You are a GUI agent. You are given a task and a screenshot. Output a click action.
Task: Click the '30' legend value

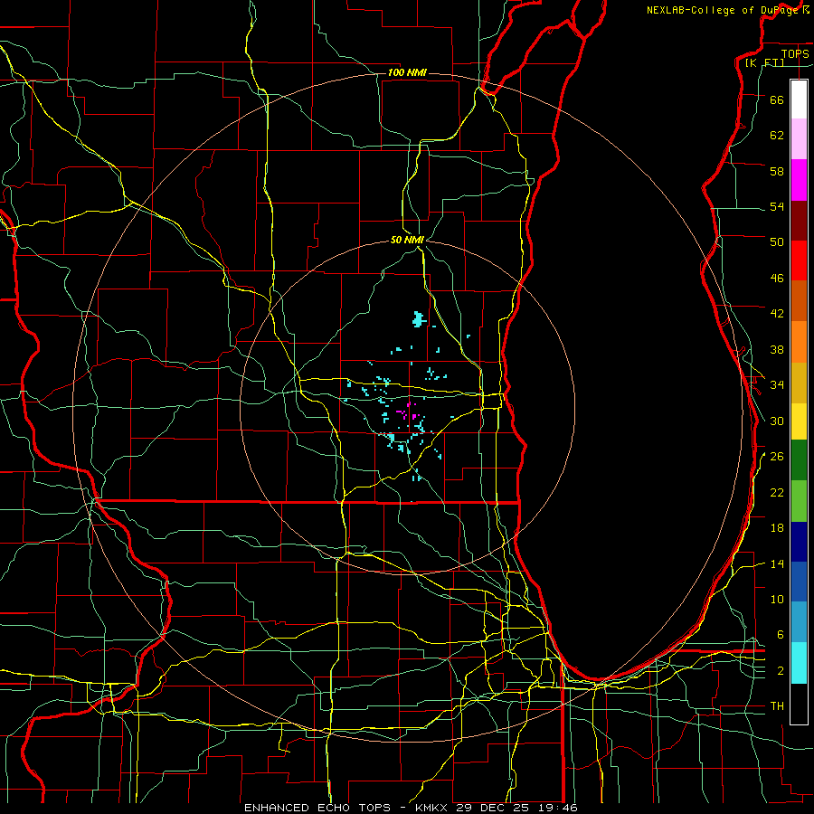(x=777, y=421)
